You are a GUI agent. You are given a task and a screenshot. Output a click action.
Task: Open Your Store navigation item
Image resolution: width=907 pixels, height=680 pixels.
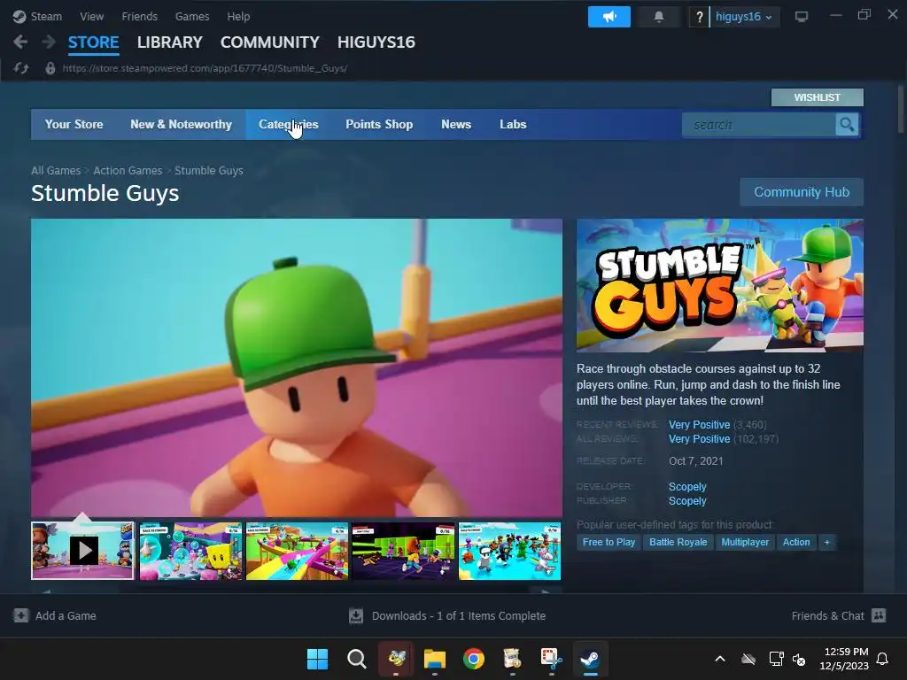(x=74, y=124)
